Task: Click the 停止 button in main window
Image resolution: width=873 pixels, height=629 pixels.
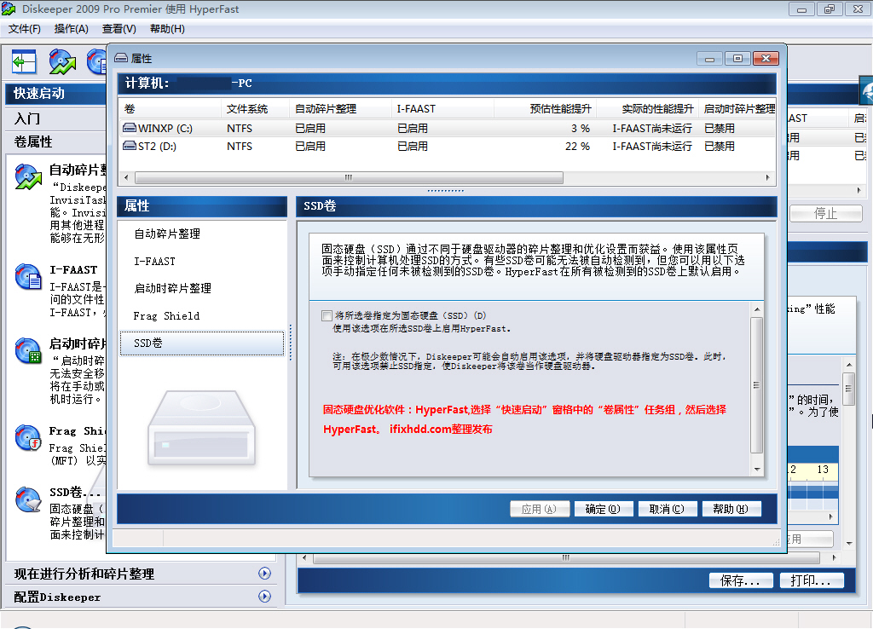Action: coord(826,213)
